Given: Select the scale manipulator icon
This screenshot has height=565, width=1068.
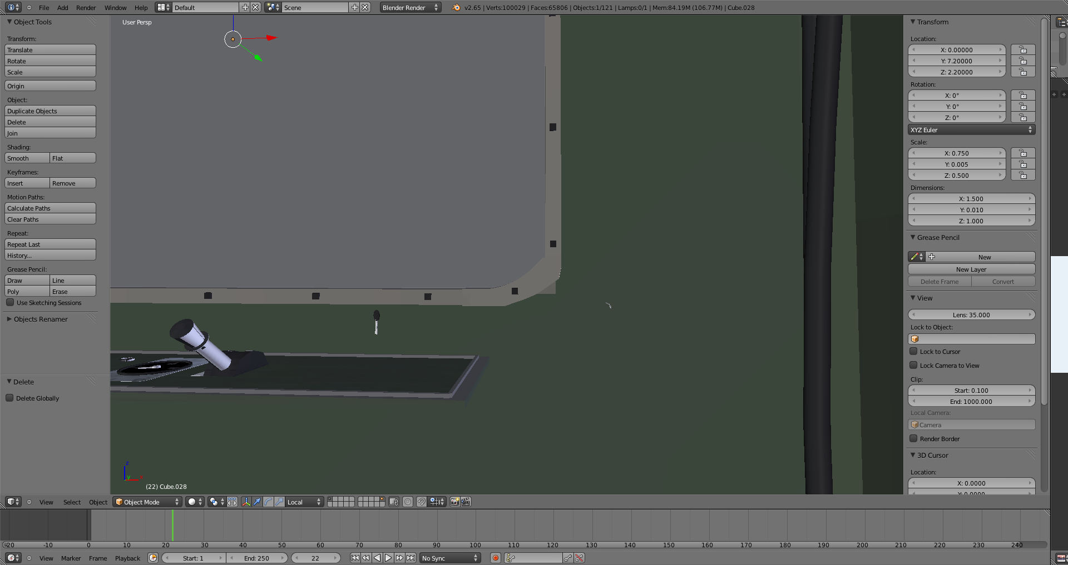Looking at the screenshot, I should pos(279,502).
